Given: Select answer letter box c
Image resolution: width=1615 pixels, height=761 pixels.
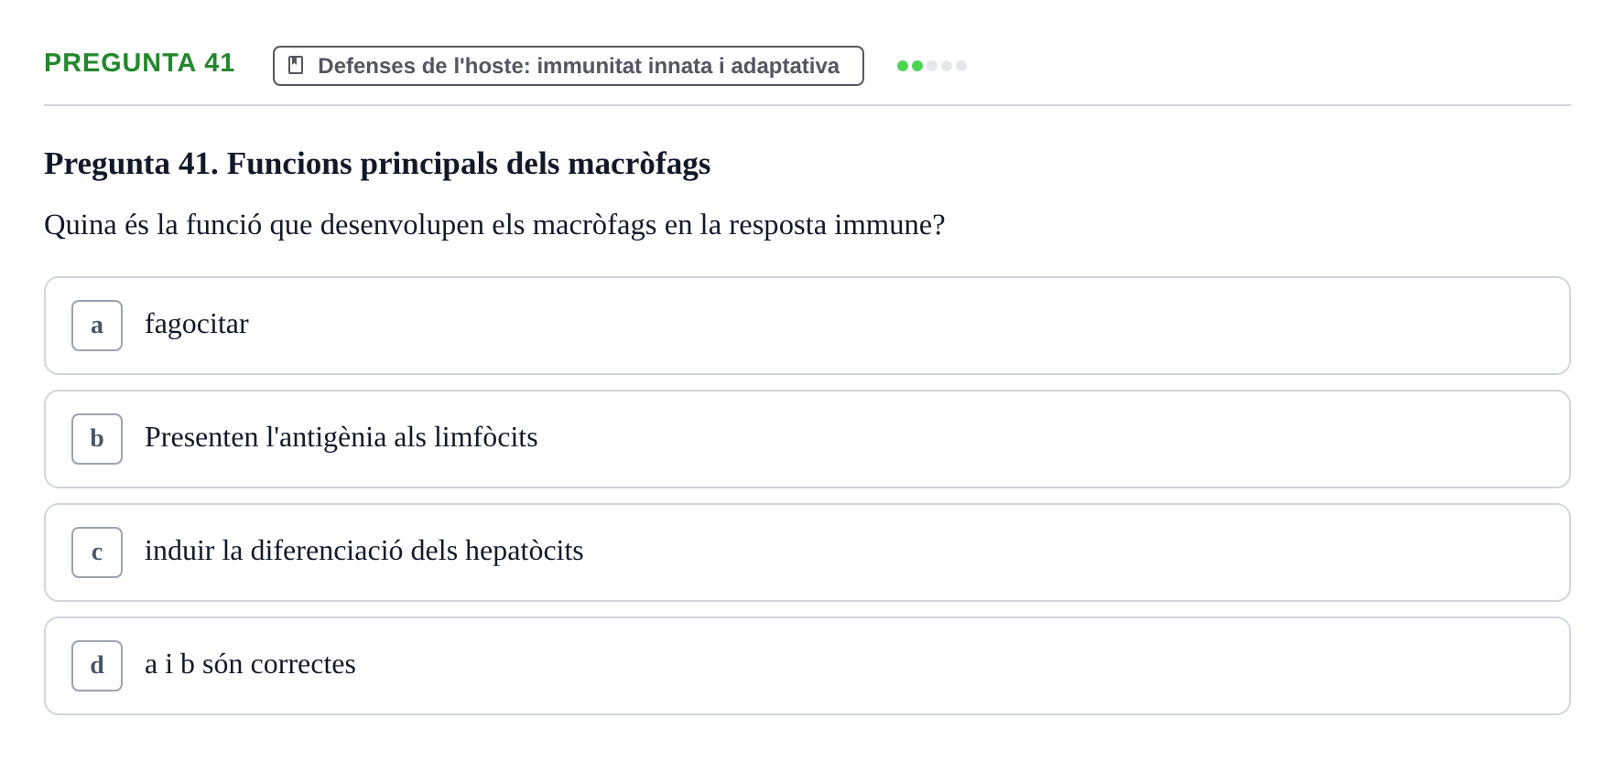Looking at the screenshot, I should pyautogui.click(x=97, y=552).
